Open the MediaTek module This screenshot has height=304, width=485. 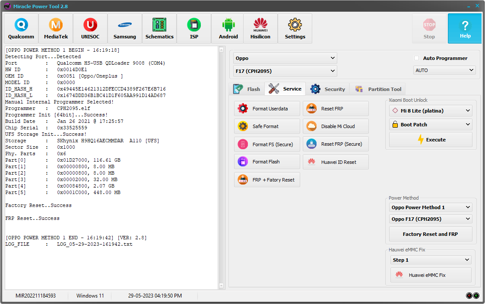coord(56,28)
